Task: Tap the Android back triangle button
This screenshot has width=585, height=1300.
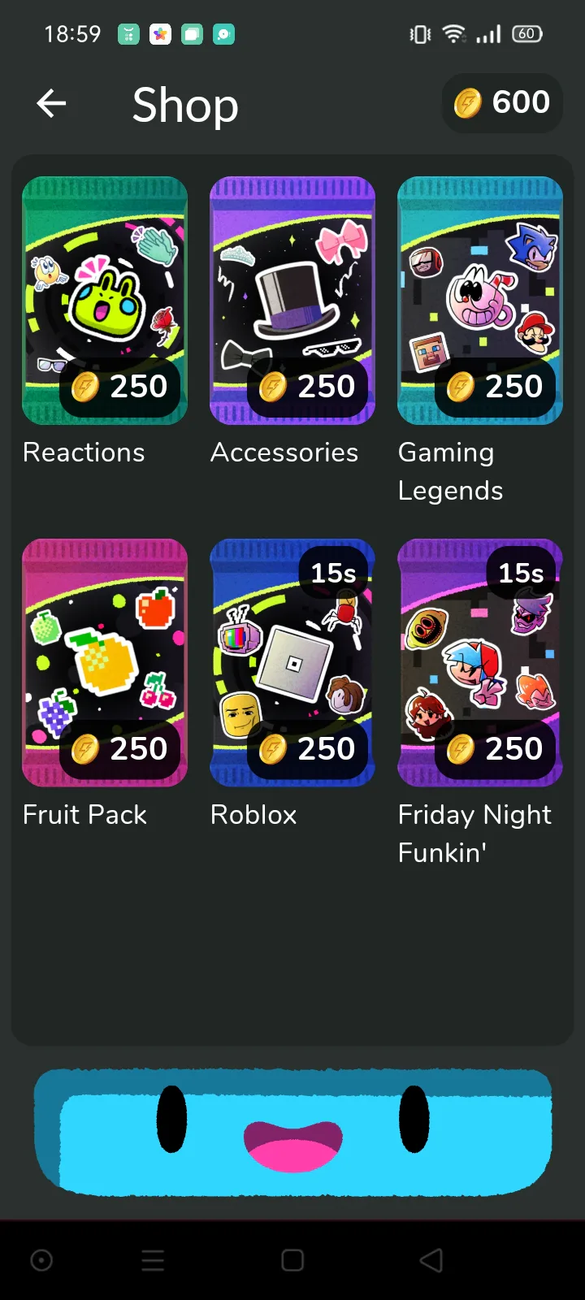Action: point(431,1260)
